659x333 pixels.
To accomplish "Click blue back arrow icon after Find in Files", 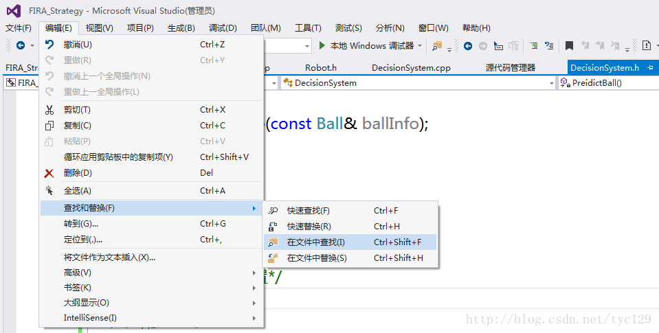I will pos(468,46).
